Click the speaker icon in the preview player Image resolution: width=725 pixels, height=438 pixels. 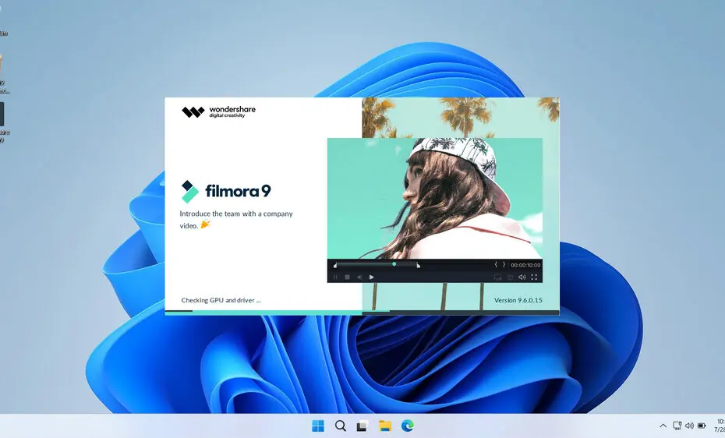(x=522, y=277)
